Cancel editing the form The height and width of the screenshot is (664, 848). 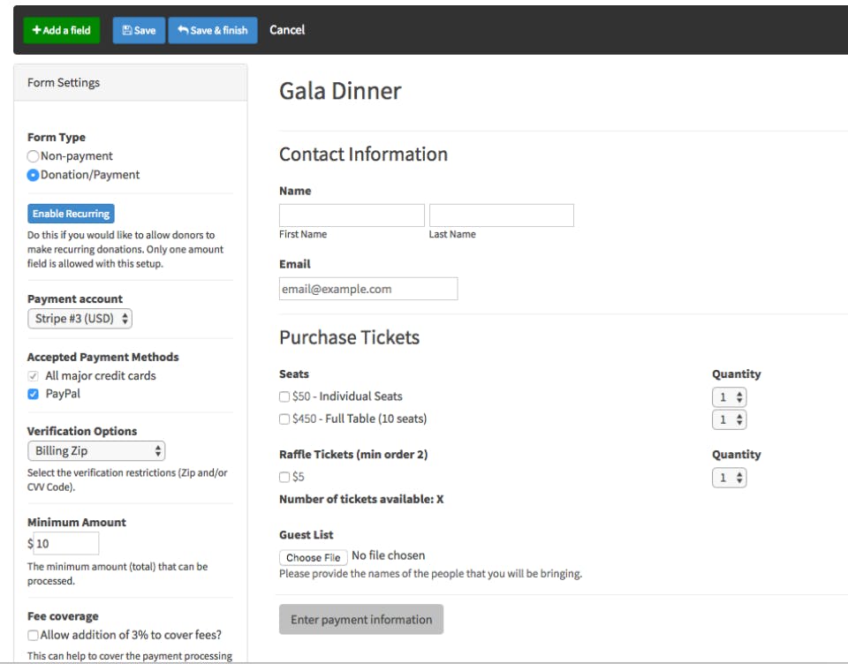pos(287,30)
